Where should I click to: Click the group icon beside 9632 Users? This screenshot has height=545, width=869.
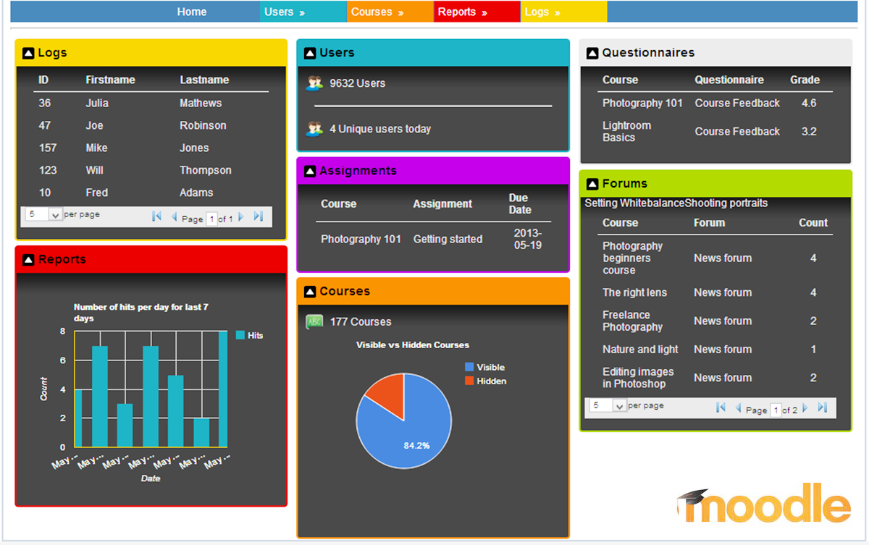[314, 83]
